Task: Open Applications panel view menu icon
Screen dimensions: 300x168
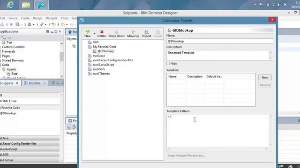Action: [x=47, y=31]
